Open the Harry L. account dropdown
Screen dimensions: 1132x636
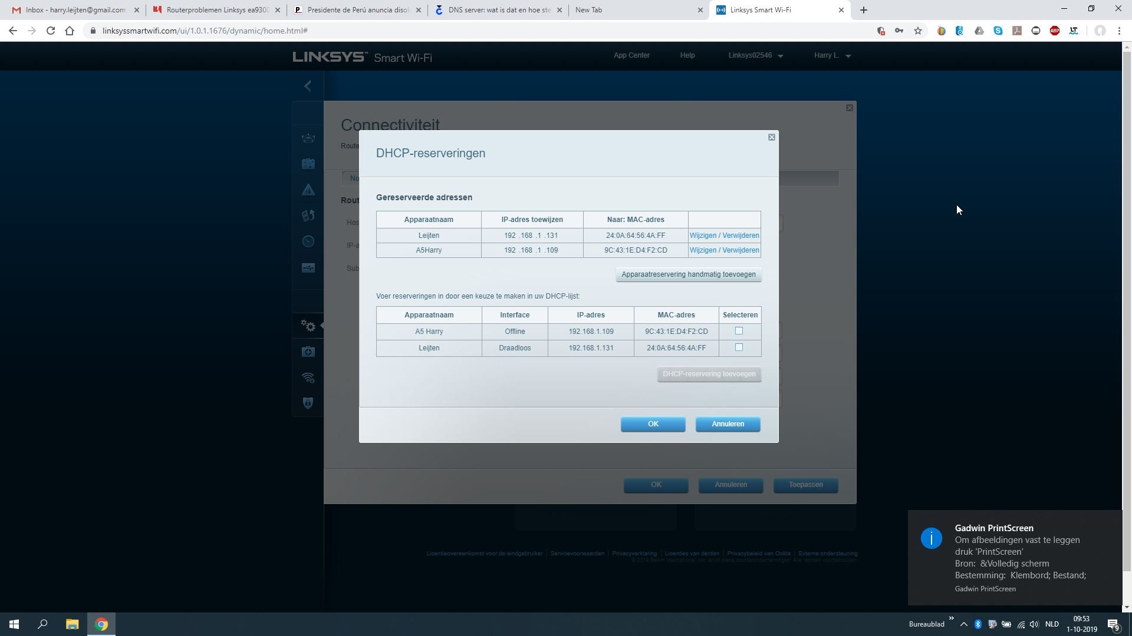click(832, 55)
